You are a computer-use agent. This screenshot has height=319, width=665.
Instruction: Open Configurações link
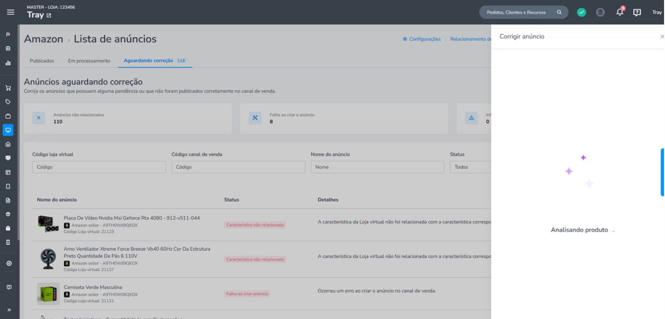point(422,39)
